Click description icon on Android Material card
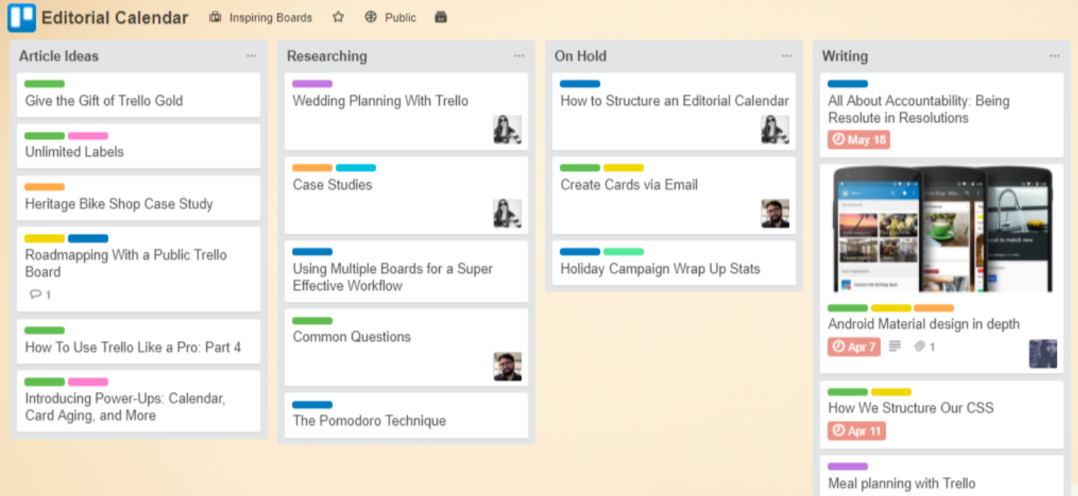The image size is (1078, 496). coord(895,346)
